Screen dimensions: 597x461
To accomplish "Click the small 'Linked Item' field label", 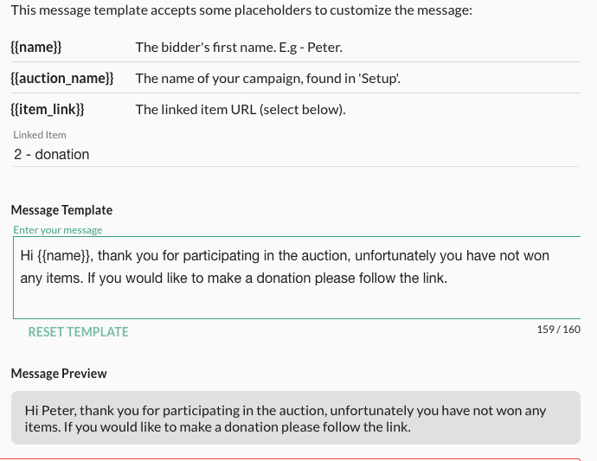I will pyautogui.click(x=40, y=135).
